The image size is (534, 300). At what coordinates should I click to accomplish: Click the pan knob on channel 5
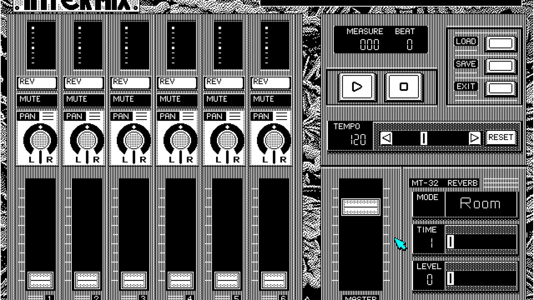pyautogui.click(x=227, y=140)
